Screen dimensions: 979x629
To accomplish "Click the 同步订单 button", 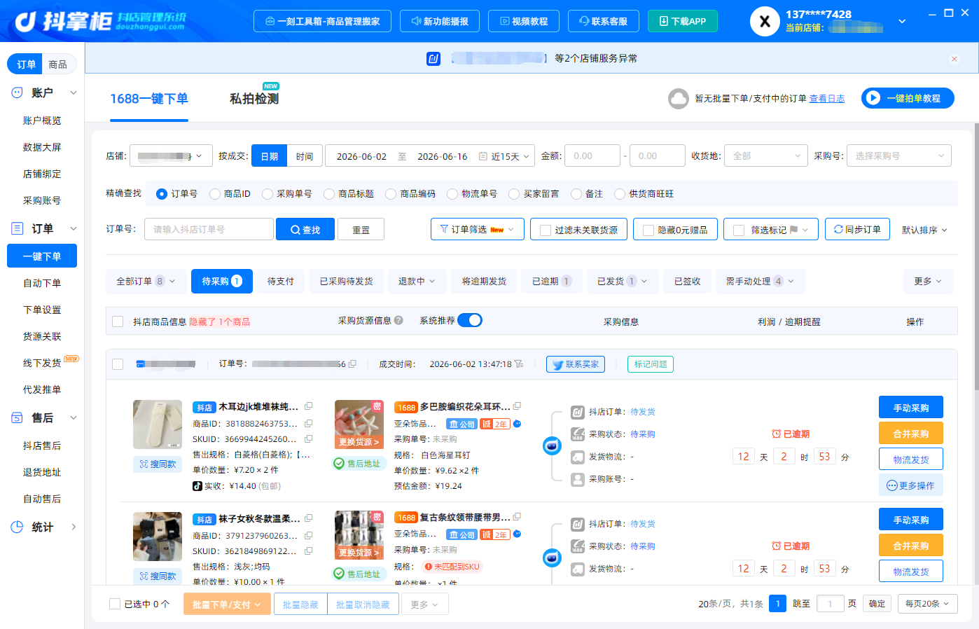I will tap(857, 229).
